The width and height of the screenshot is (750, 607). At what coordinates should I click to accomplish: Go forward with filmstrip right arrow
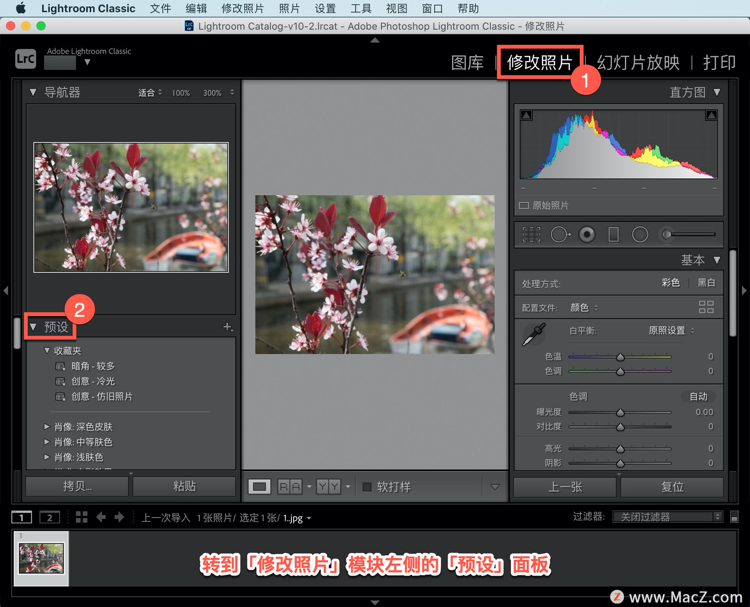(119, 517)
